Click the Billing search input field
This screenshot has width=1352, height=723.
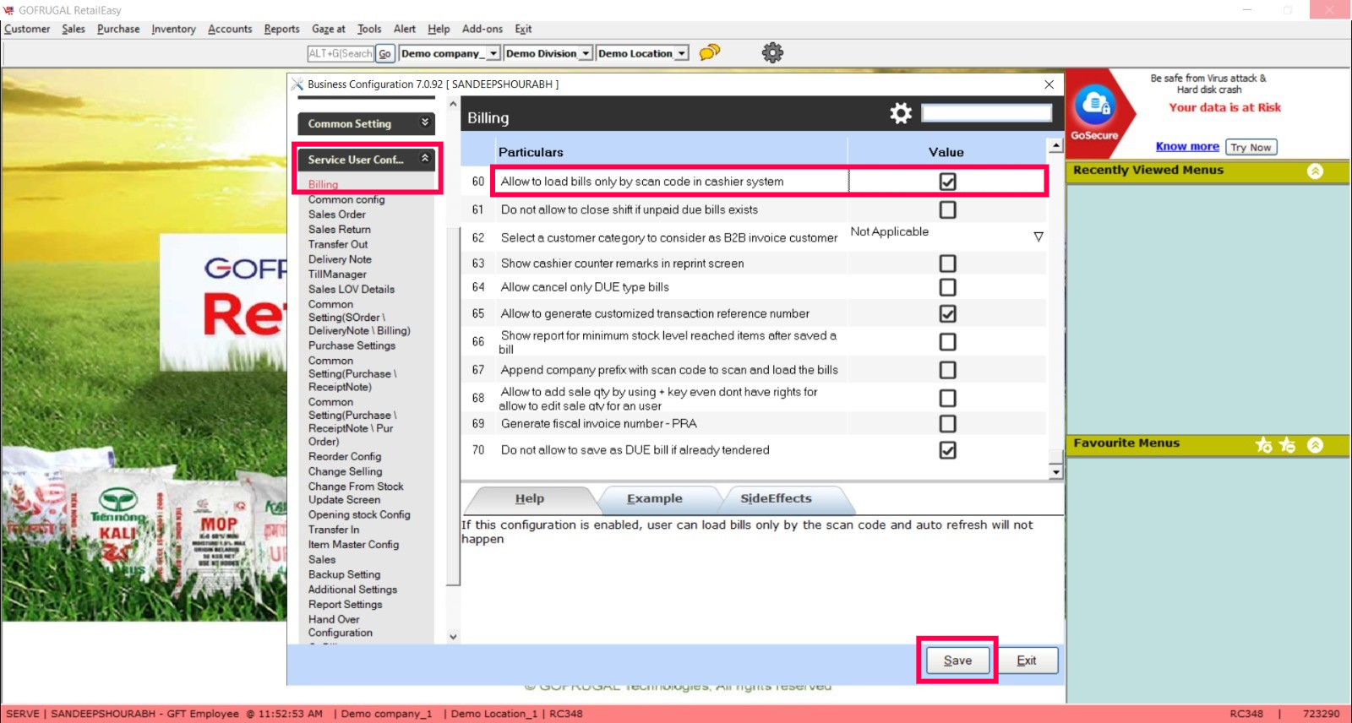[x=986, y=113]
